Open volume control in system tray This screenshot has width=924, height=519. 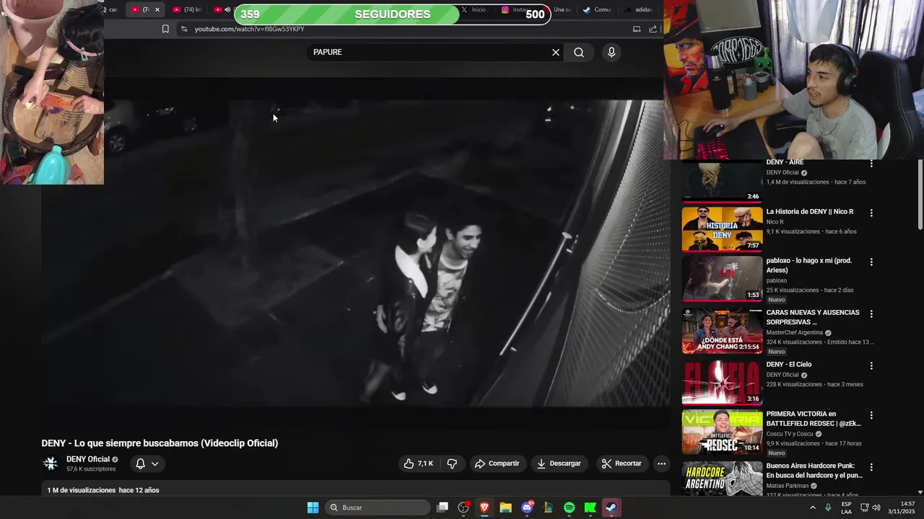(876, 507)
